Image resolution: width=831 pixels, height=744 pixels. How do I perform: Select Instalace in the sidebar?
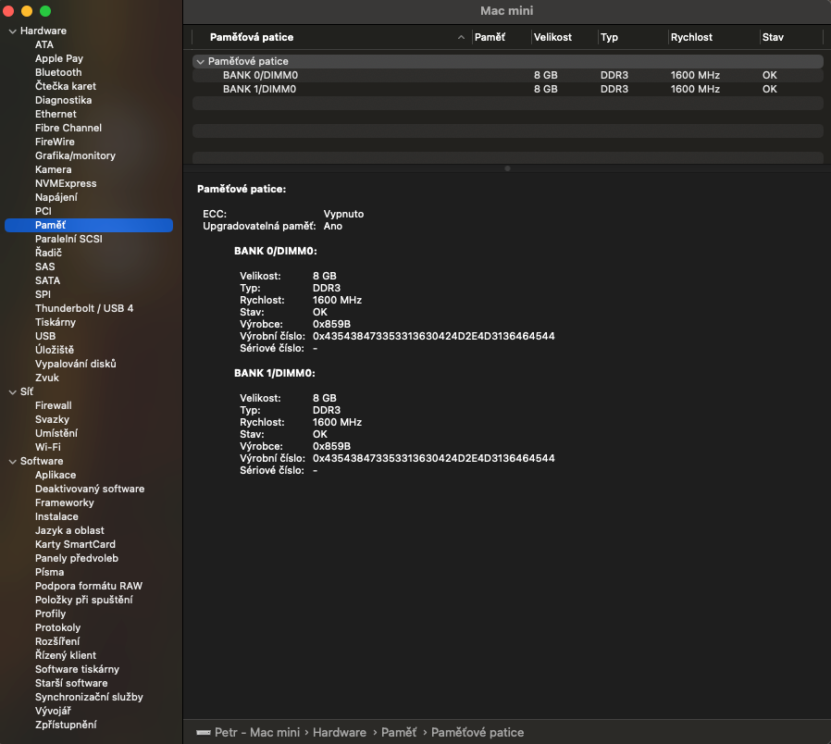(x=56, y=516)
